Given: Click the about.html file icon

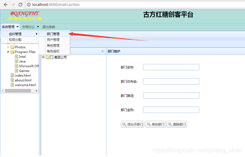Looking at the screenshot, I should tap(12, 80).
